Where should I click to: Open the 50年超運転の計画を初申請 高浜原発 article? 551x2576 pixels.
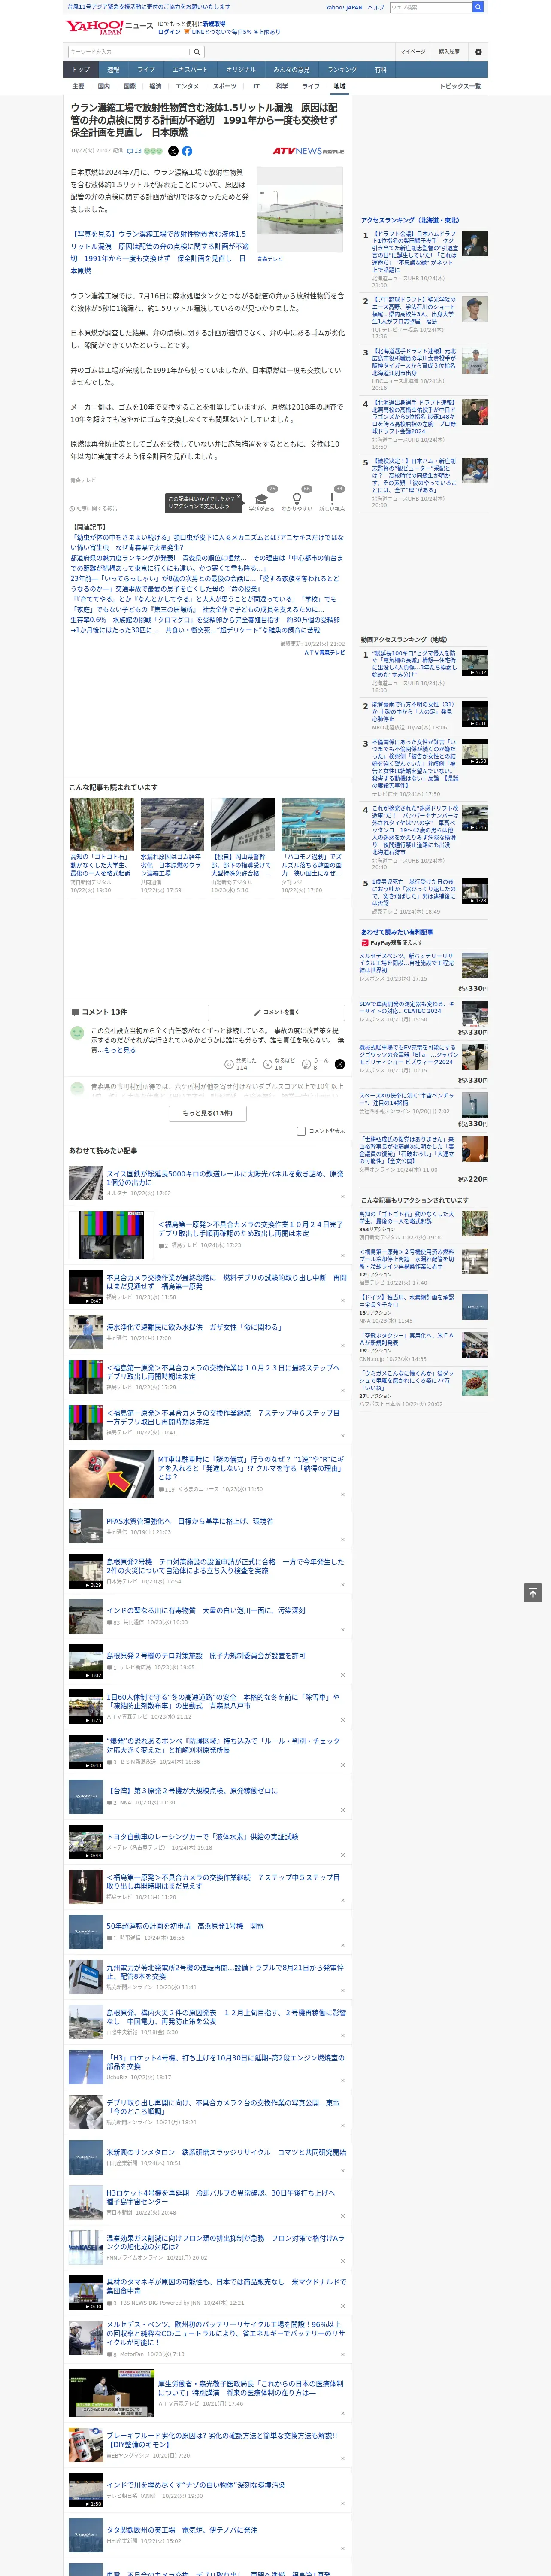tap(185, 1925)
